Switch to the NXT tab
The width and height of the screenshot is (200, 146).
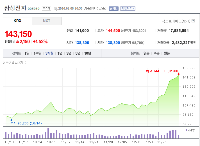(47, 21)
